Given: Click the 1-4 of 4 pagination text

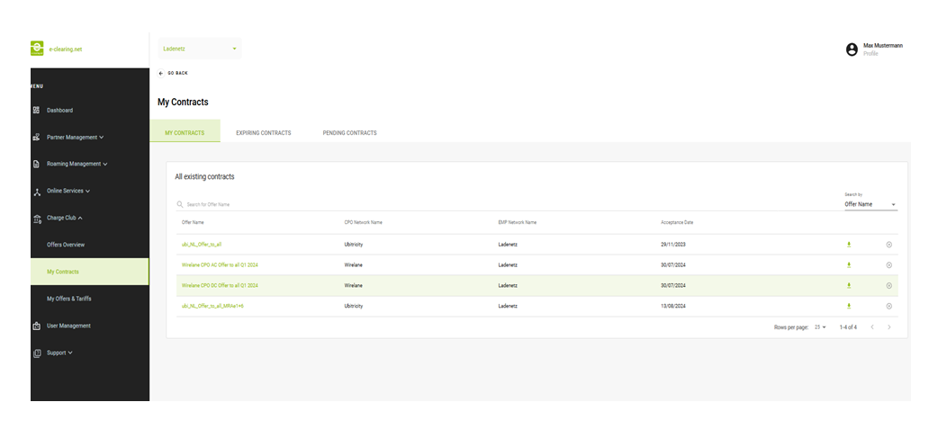Looking at the screenshot, I should tap(848, 326).
